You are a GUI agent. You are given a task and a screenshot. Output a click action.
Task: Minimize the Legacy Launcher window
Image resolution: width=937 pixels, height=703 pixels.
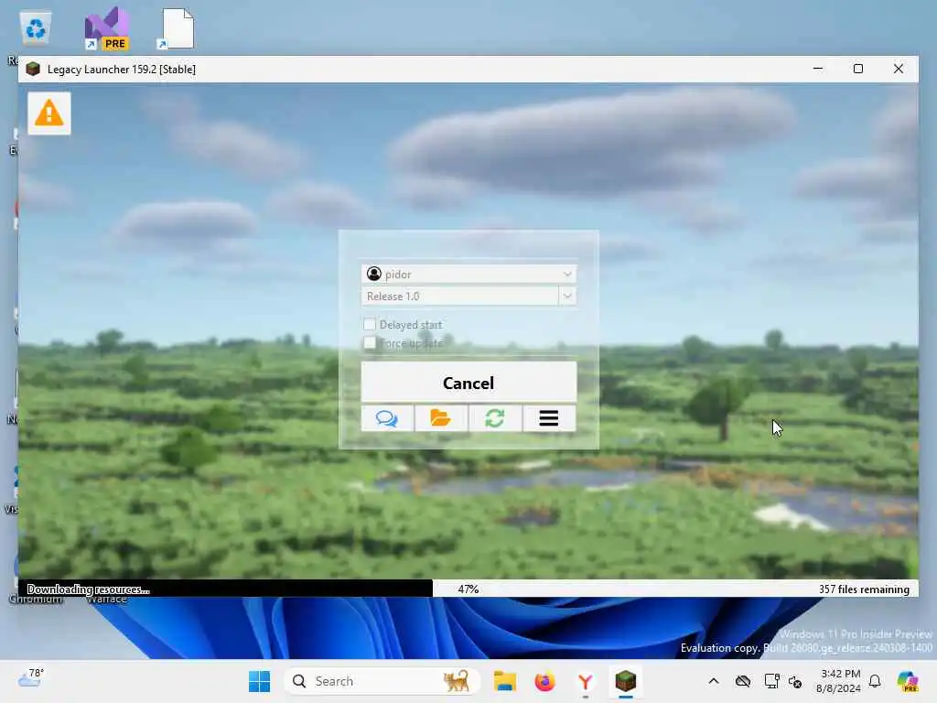coord(817,69)
